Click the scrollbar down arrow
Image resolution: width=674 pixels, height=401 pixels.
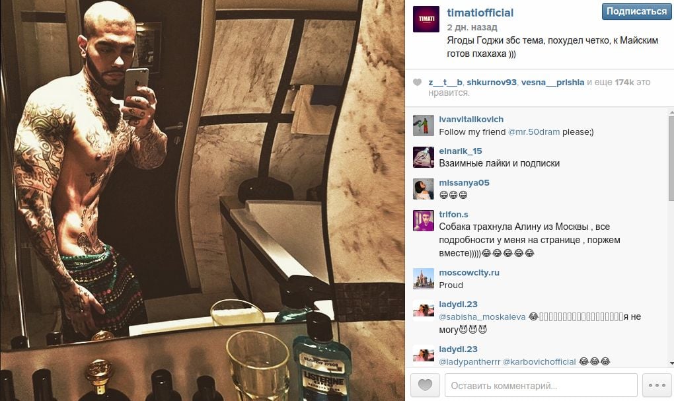671,363
